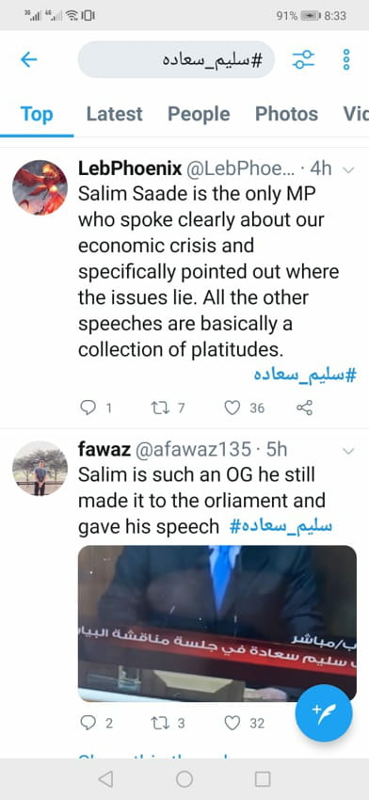369x800 pixels.
Task: Like LebPhoenix's tweet with heart icon
Action: pos(233,408)
